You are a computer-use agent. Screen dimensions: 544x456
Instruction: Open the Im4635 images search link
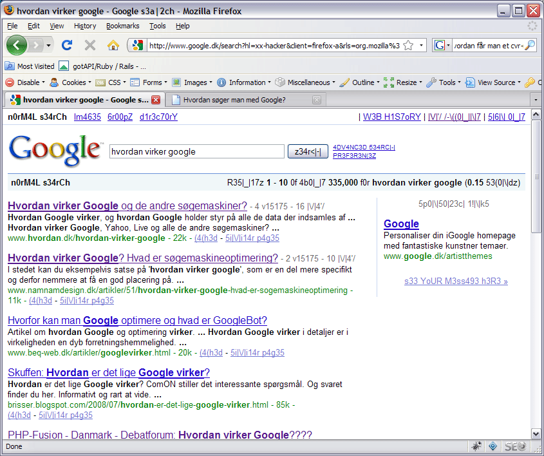pos(88,117)
